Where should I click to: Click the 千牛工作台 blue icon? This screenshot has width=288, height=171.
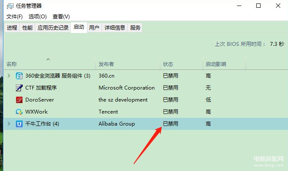point(19,124)
